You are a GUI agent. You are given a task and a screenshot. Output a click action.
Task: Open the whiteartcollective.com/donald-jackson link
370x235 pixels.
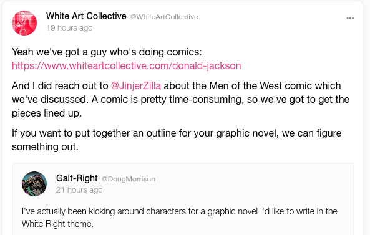(x=127, y=65)
